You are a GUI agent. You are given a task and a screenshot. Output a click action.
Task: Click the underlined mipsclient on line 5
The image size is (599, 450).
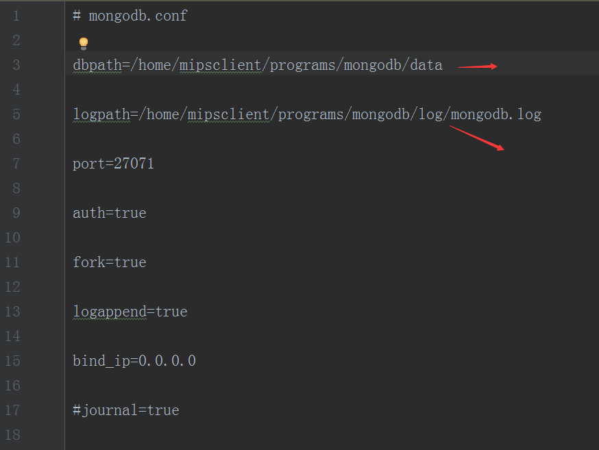[228, 114]
